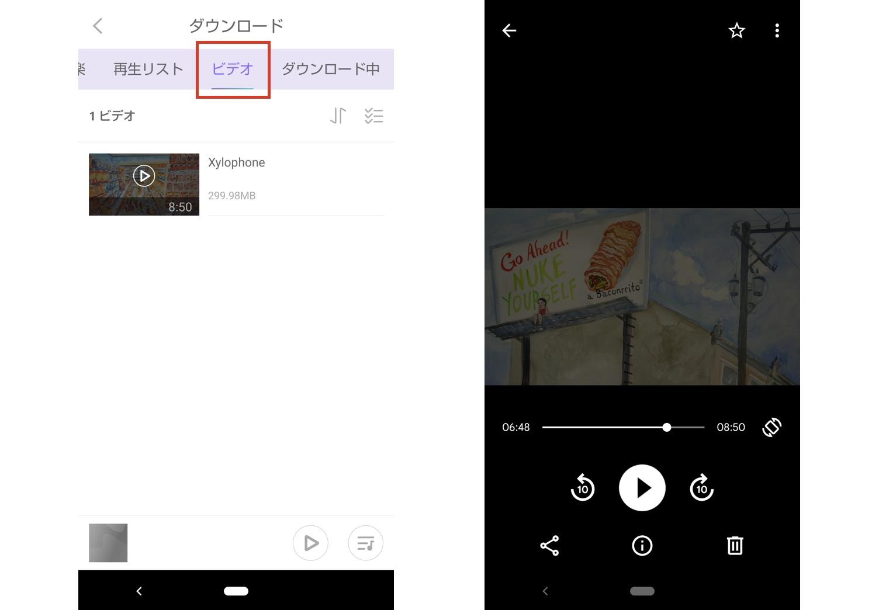Select the Xylophone title text
Image resolution: width=872 pixels, height=610 pixels.
click(237, 162)
